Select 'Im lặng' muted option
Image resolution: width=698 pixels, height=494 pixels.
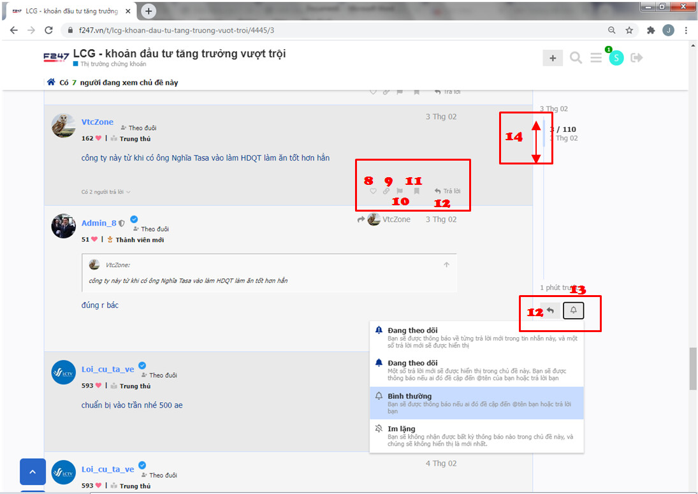click(x=477, y=436)
